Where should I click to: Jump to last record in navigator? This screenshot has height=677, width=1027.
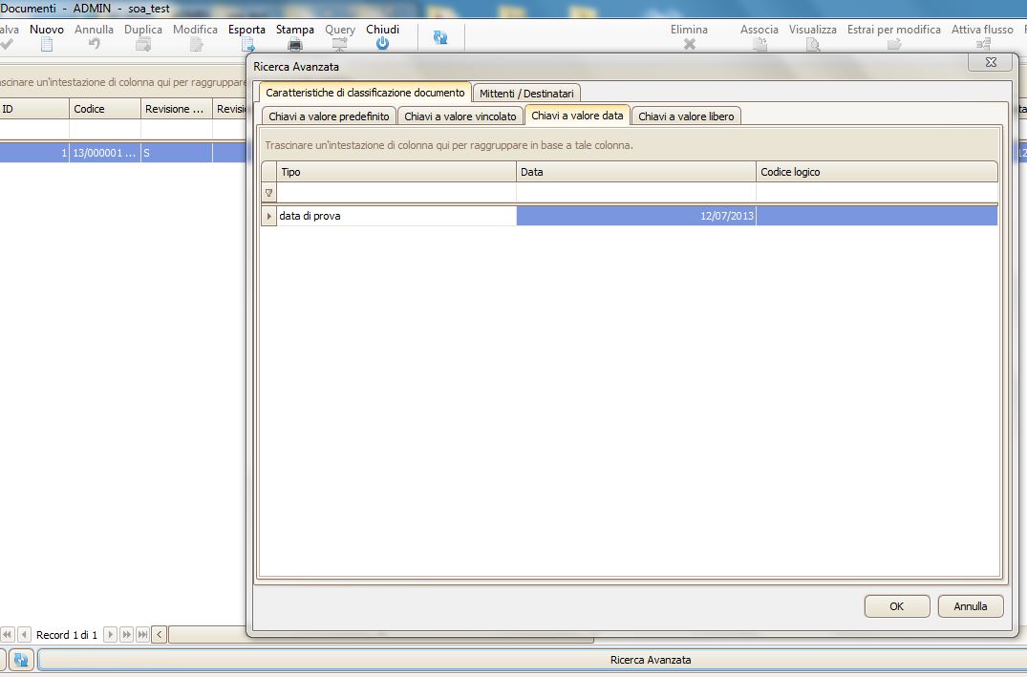pos(142,635)
